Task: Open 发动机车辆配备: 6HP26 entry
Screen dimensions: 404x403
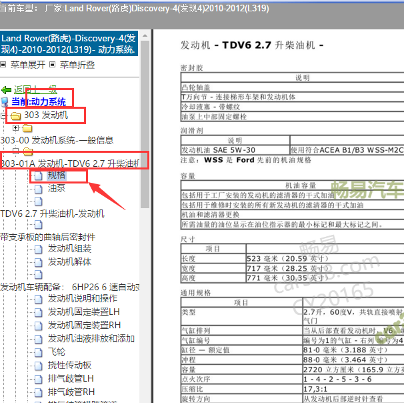Action: [x=70, y=287]
